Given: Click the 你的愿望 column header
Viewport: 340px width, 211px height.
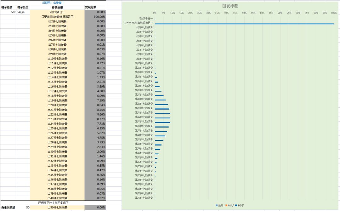Looking at the screenshot, I should 57,7.
